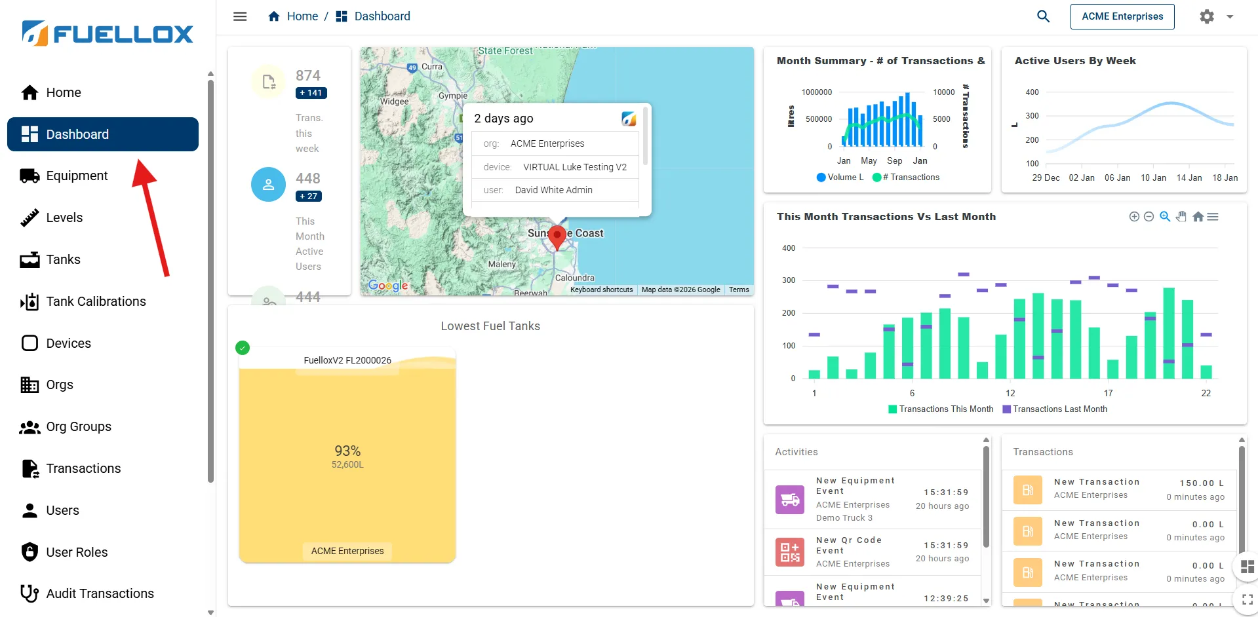The image size is (1258, 617).
Task: Open the 150.00 L transaction fuel icon
Action: [1028, 490]
